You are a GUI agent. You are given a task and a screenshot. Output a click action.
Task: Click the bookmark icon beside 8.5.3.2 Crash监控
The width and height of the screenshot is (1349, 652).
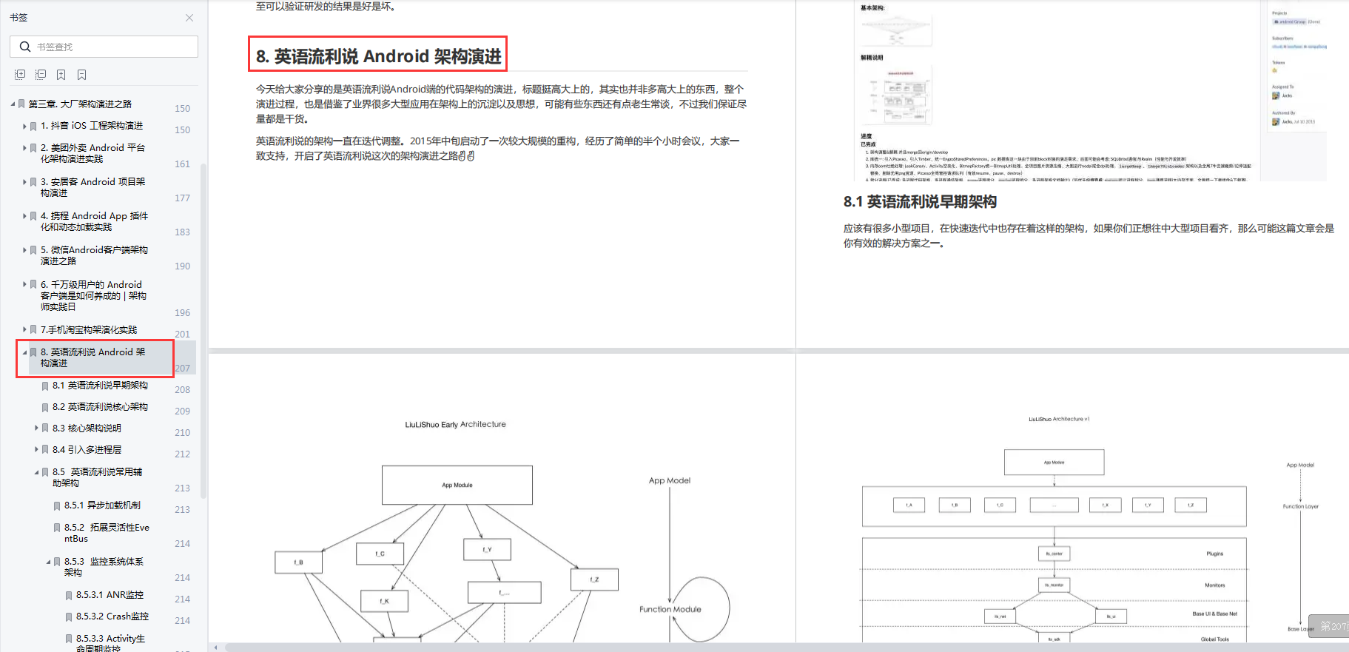(69, 617)
